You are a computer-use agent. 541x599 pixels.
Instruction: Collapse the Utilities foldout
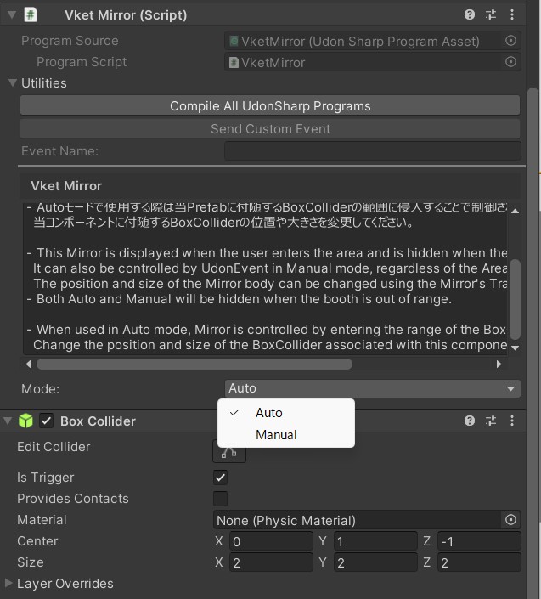pos(13,83)
